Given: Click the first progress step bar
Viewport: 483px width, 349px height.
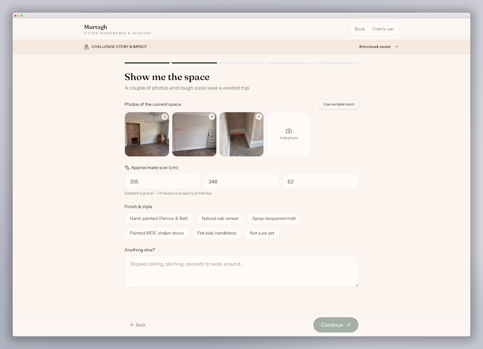Looking at the screenshot, I should pyautogui.click(x=147, y=63).
